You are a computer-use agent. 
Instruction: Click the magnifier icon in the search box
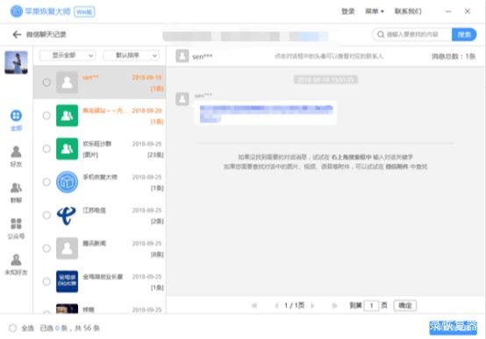click(x=381, y=34)
